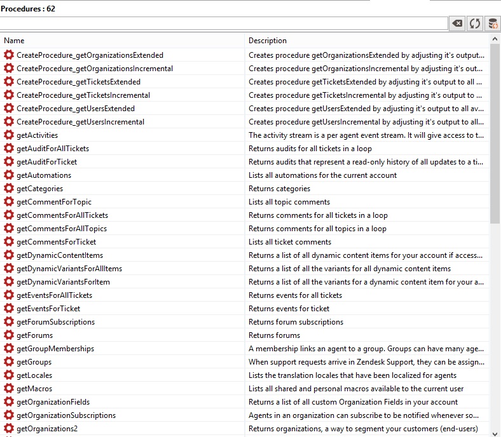501x437 pixels.
Task: Click the gear icon beside getActivities
Action: 9,135
